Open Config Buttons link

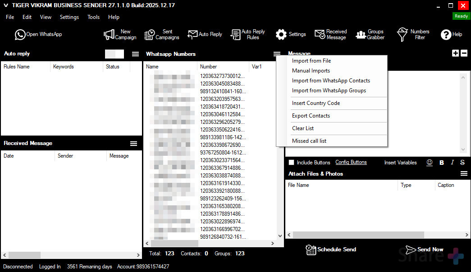click(351, 162)
